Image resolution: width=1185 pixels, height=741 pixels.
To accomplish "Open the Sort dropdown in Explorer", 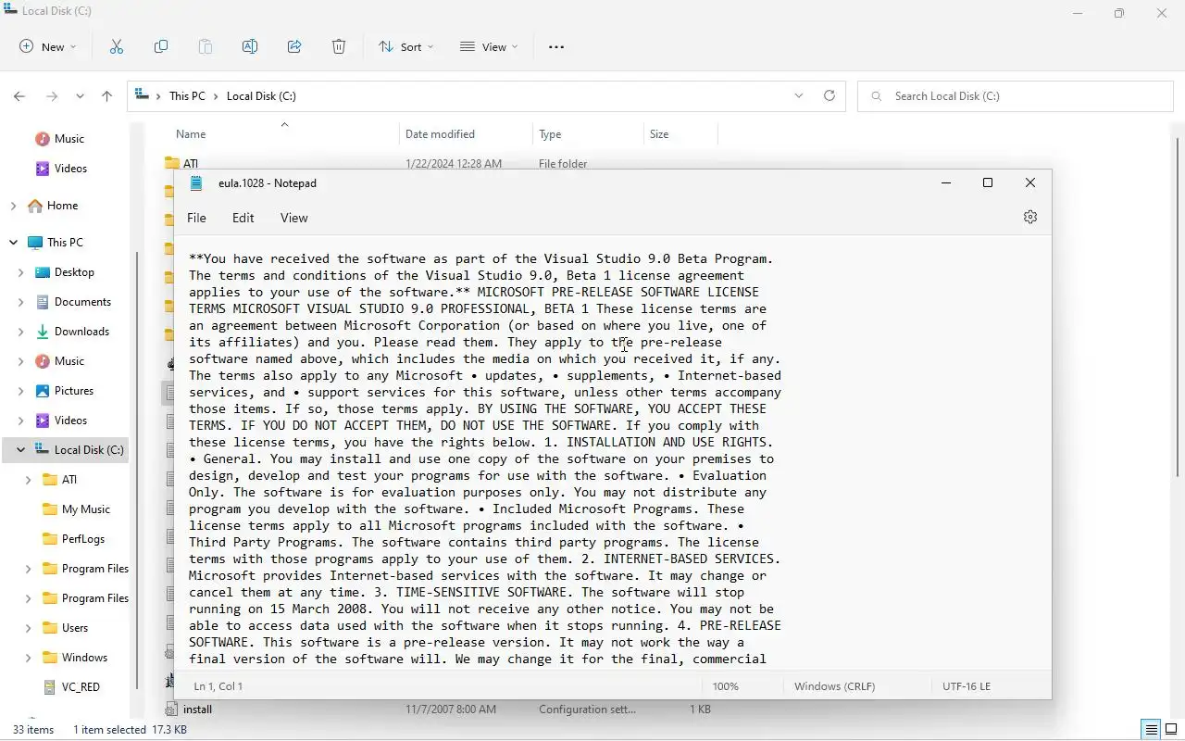I will pyautogui.click(x=405, y=46).
